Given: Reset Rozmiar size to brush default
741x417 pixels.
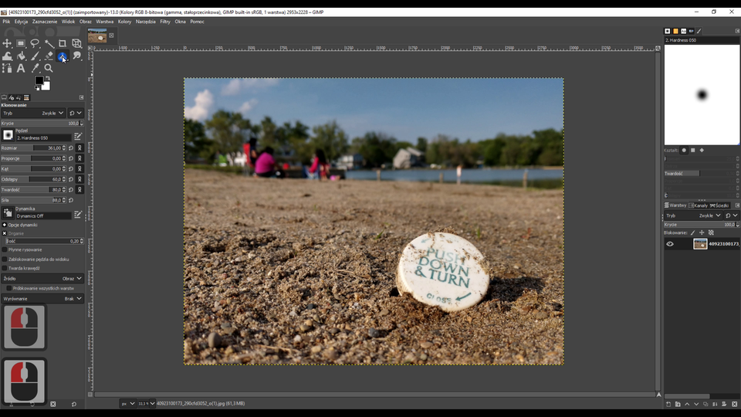Looking at the screenshot, I should point(71,148).
